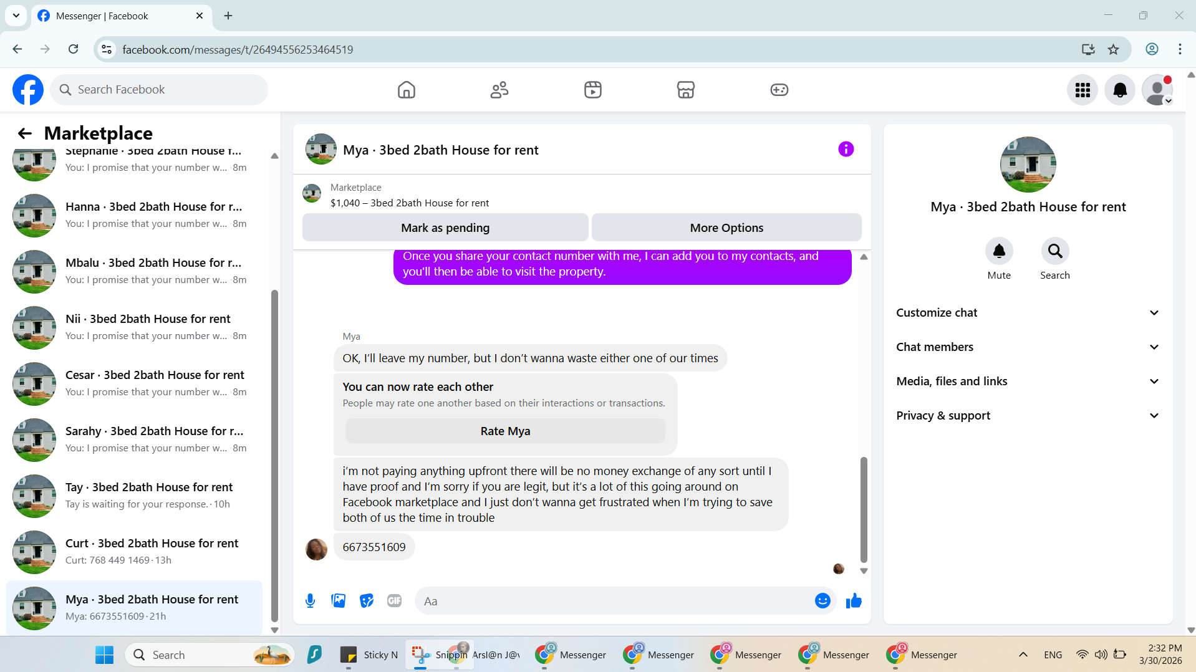Open the Nii conversation

pyautogui.click(x=134, y=328)
